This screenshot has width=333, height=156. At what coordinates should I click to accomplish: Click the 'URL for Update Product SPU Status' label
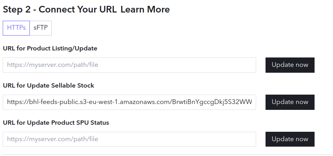point(56,123)
